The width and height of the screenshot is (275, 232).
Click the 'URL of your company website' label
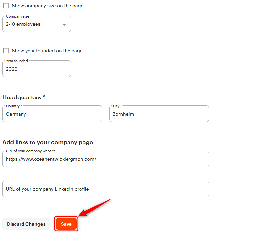pos(31,151)
